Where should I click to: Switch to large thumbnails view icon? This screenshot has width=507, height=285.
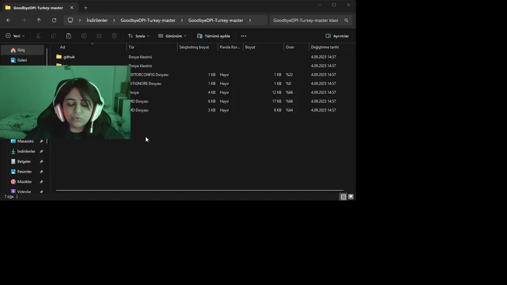click(351, 197)
